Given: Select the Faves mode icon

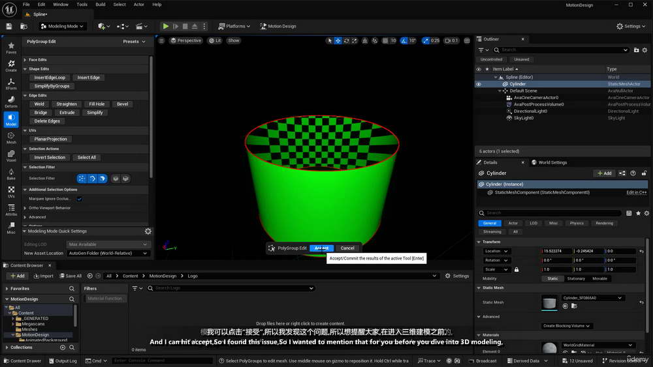Looking at the screenshot, I should (11, 48).
